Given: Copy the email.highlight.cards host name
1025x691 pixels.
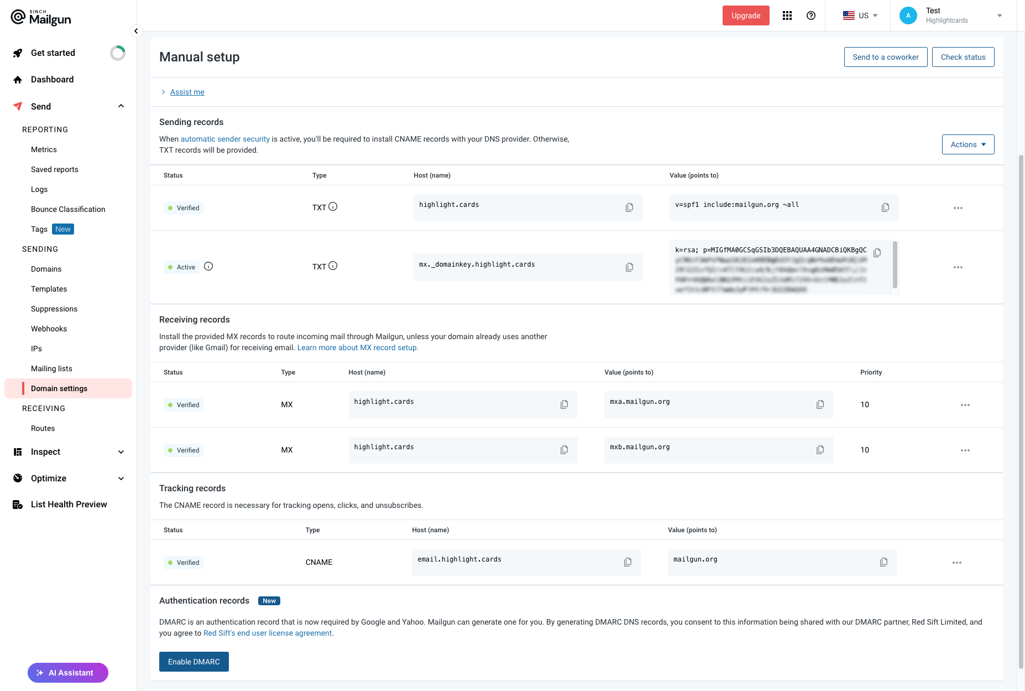Looking at the screenshot, I should (627, 562).
